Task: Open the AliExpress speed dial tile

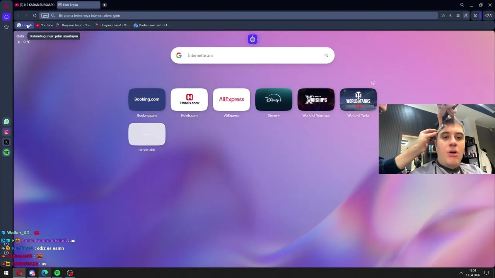Action: point(231,100)
